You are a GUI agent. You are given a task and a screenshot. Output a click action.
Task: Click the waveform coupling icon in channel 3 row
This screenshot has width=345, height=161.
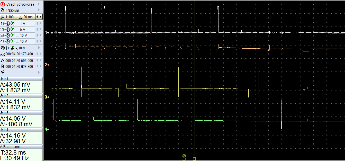point(12,35)
